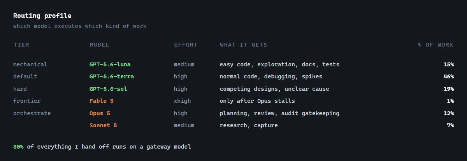The height and width of the screenshot is (161, 467).
Task: Click 'research, capture' description
Action: (249, 125)
